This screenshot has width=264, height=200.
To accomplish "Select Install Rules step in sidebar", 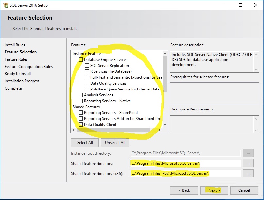I will click(x=15, y=45).
